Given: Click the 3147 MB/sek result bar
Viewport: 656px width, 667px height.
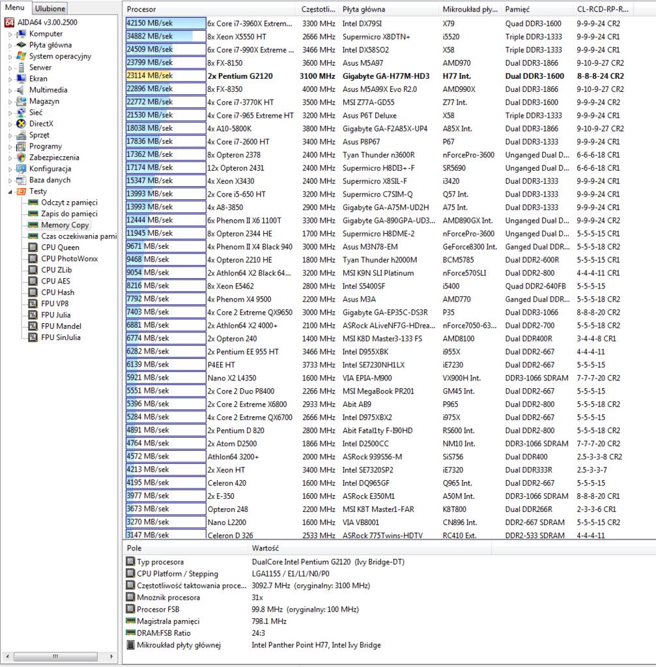Looking at the screenshot, I should coord(166,534).
